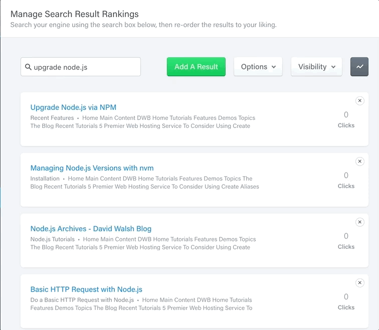Image resolution: width=379 pixels, height=330 pixels.
Task: Click Do a Basic HTTP Request snippet text
Action: [x=82, y=300]
